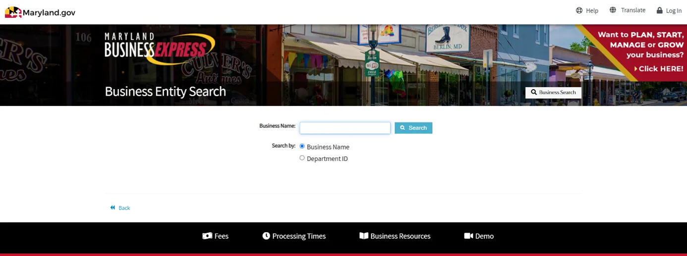Click the Help globe icon

click(579, 10)
